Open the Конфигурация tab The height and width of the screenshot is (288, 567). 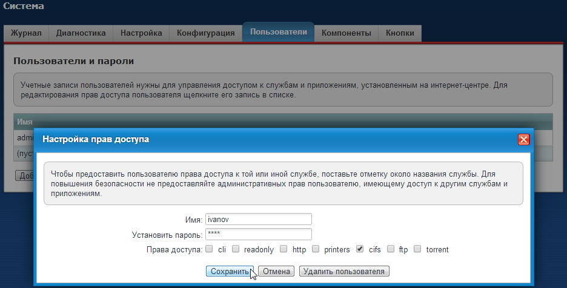point(205,33)
